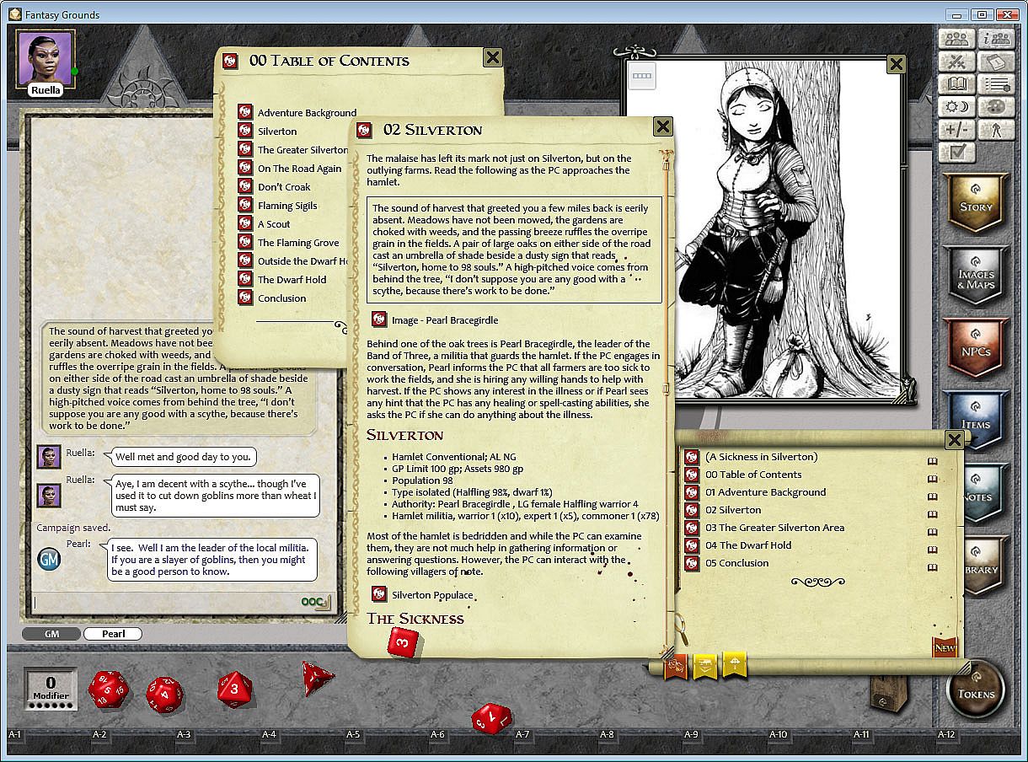The height and width of the screenshot is (762, 1028).
Task: Select the red d10 die showing 3
Action: click(x=235, y=688)
